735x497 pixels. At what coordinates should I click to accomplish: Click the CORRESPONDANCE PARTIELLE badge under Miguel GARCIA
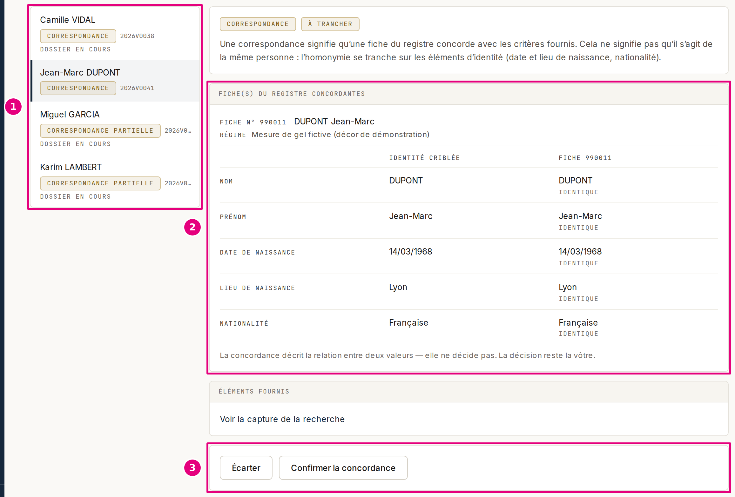coord(100,131)
